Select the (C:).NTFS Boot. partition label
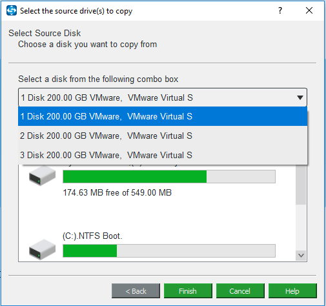The width and height of the screenshot is (326, 306). 92,236
